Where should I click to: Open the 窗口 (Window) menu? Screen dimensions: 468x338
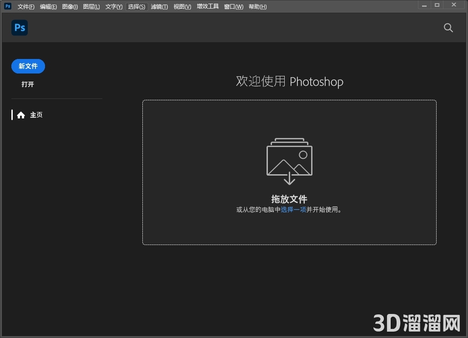point(233,6)
